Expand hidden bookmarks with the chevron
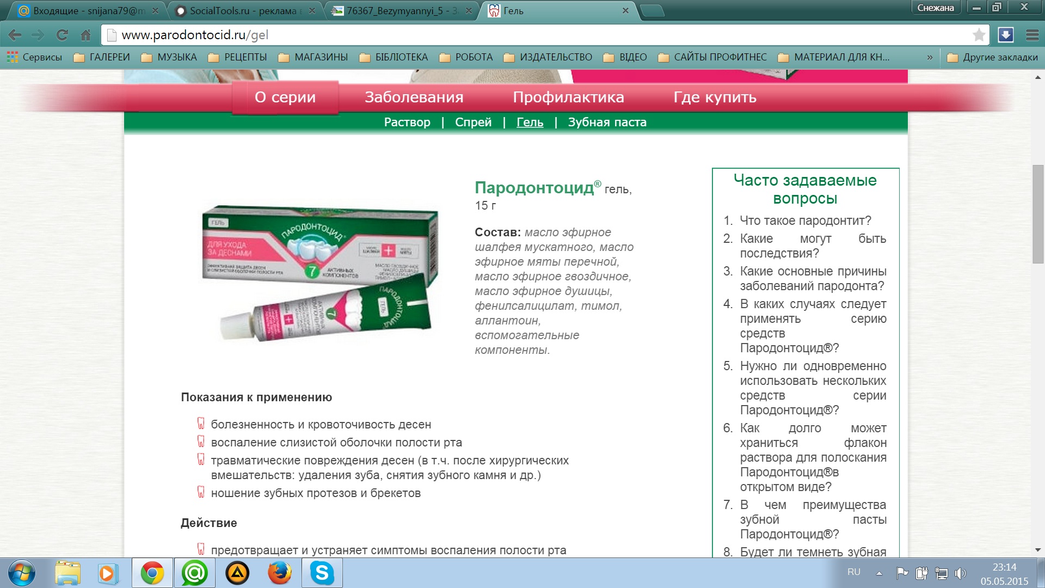This screenshot has height=588, width=1045. coord(930,57)
